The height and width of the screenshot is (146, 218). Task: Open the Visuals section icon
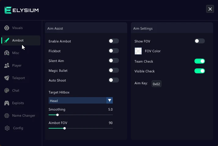7,28
